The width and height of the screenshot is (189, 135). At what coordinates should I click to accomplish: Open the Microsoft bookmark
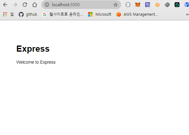[x=99, y=14]
